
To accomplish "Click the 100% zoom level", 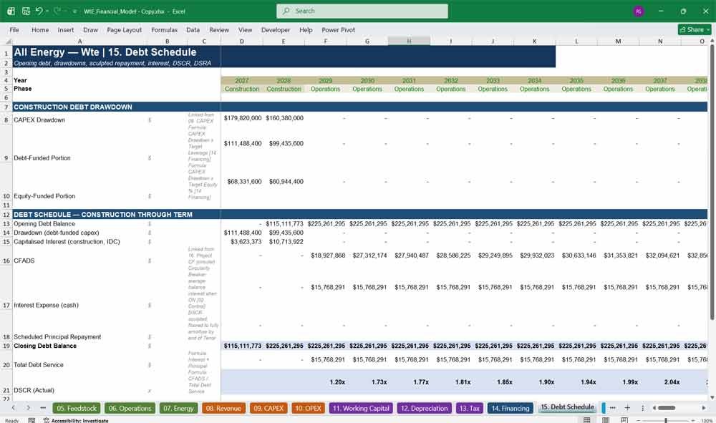I will tap(707, 420).
